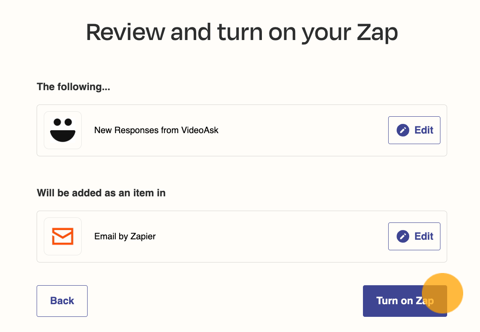Click the word 'Zap' in the page heading
Viewport: 480px width, 332px height.
click(377, 32)
